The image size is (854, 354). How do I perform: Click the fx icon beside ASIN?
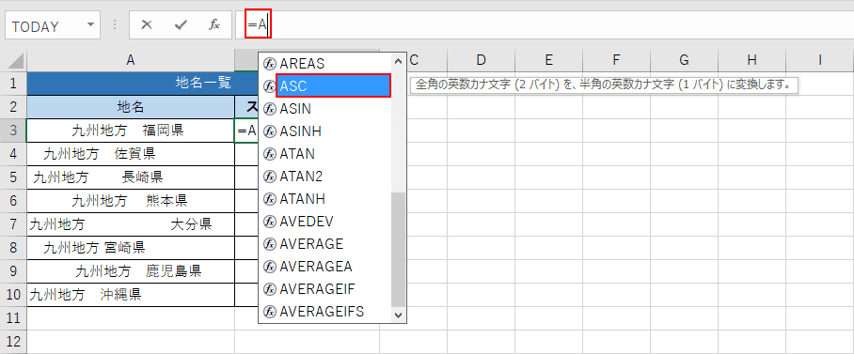(270, 109)
